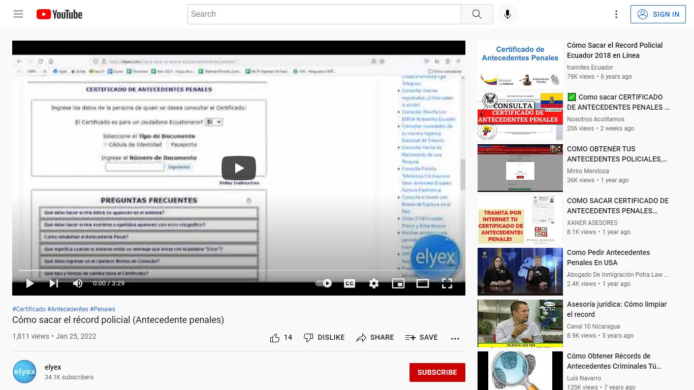Subscribe to elyex channel

click(x=437, y=372)
